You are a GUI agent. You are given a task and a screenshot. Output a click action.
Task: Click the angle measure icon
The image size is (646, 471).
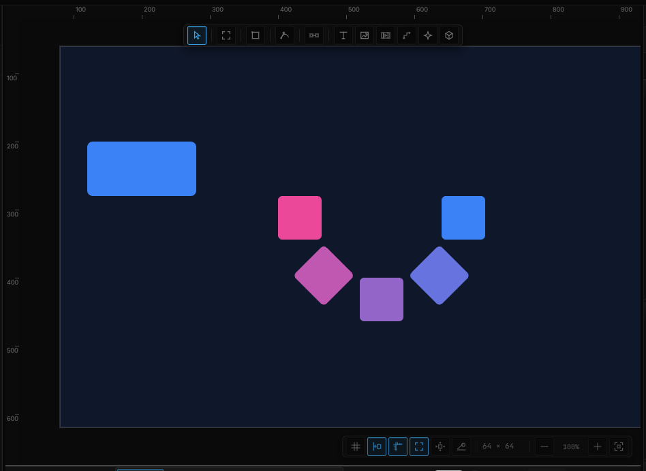(461, 446)
